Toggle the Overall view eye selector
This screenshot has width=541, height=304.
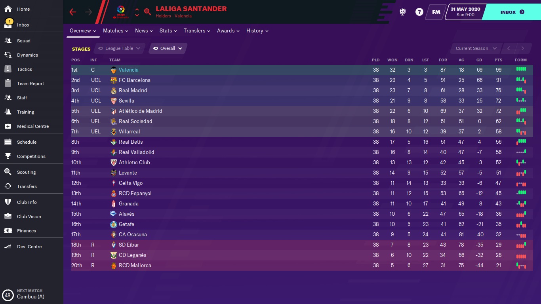(x=168, y=48)
